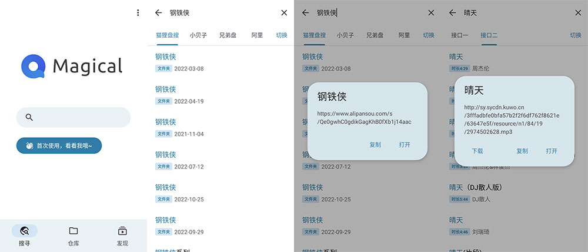Viewport: 588px width, 252px height.
Task: Open the 发现 discover tab
Action: pos(122,236)
